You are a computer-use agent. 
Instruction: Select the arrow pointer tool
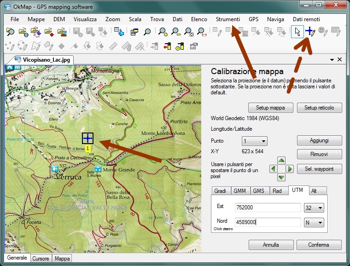click(297, 32)
